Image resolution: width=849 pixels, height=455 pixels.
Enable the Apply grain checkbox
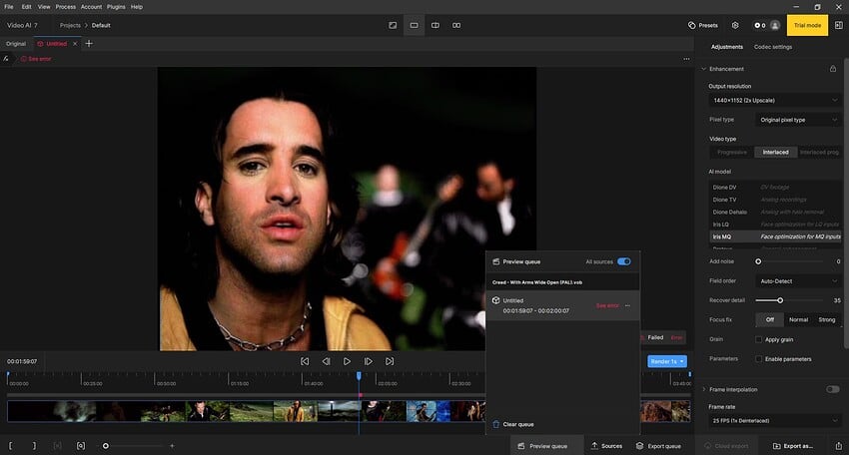coord(758,340)
